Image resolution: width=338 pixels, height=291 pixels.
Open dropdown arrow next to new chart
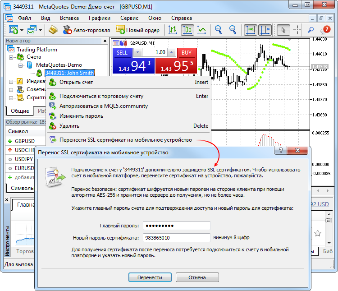coord(22,30)
